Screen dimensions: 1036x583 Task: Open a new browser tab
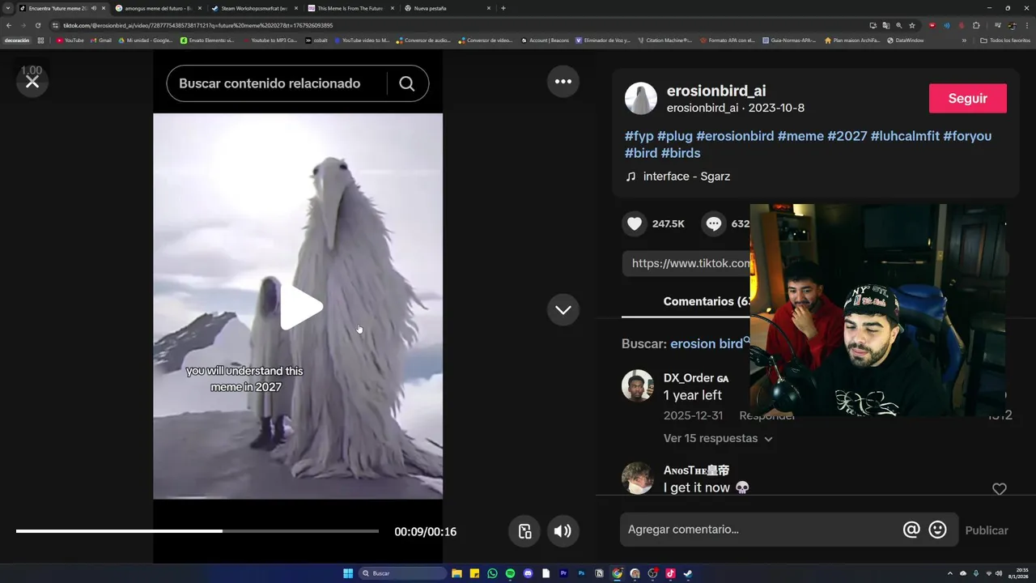pos(503,8)
